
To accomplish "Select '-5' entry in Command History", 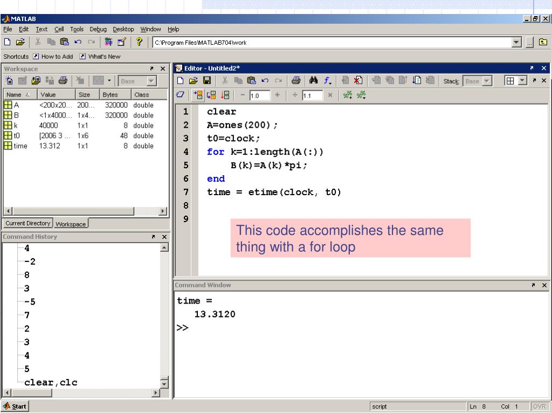I will pyautogui.click(x=30, y=302).
